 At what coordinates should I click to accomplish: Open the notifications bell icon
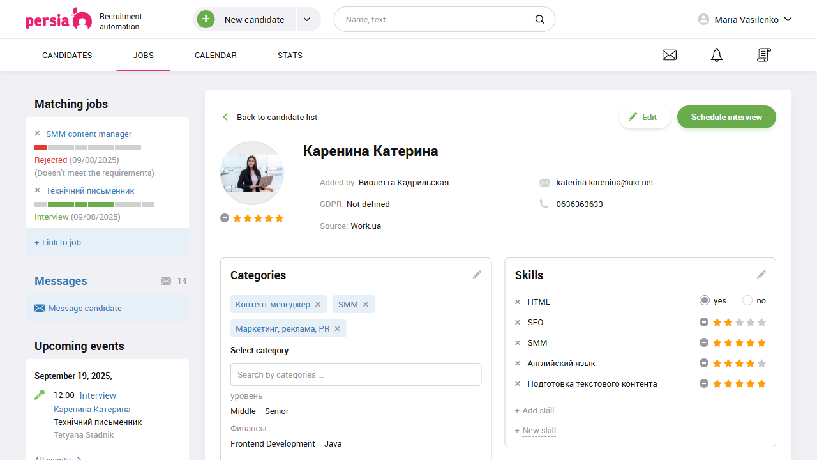click(716, 55)
